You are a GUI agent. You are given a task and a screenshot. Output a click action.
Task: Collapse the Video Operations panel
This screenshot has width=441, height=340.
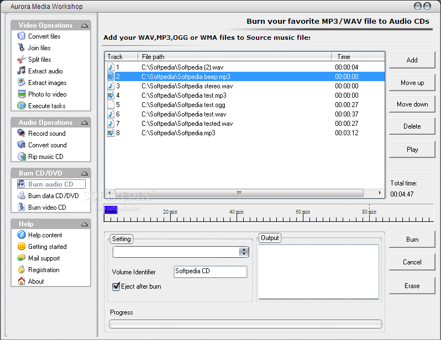(85, 25)
